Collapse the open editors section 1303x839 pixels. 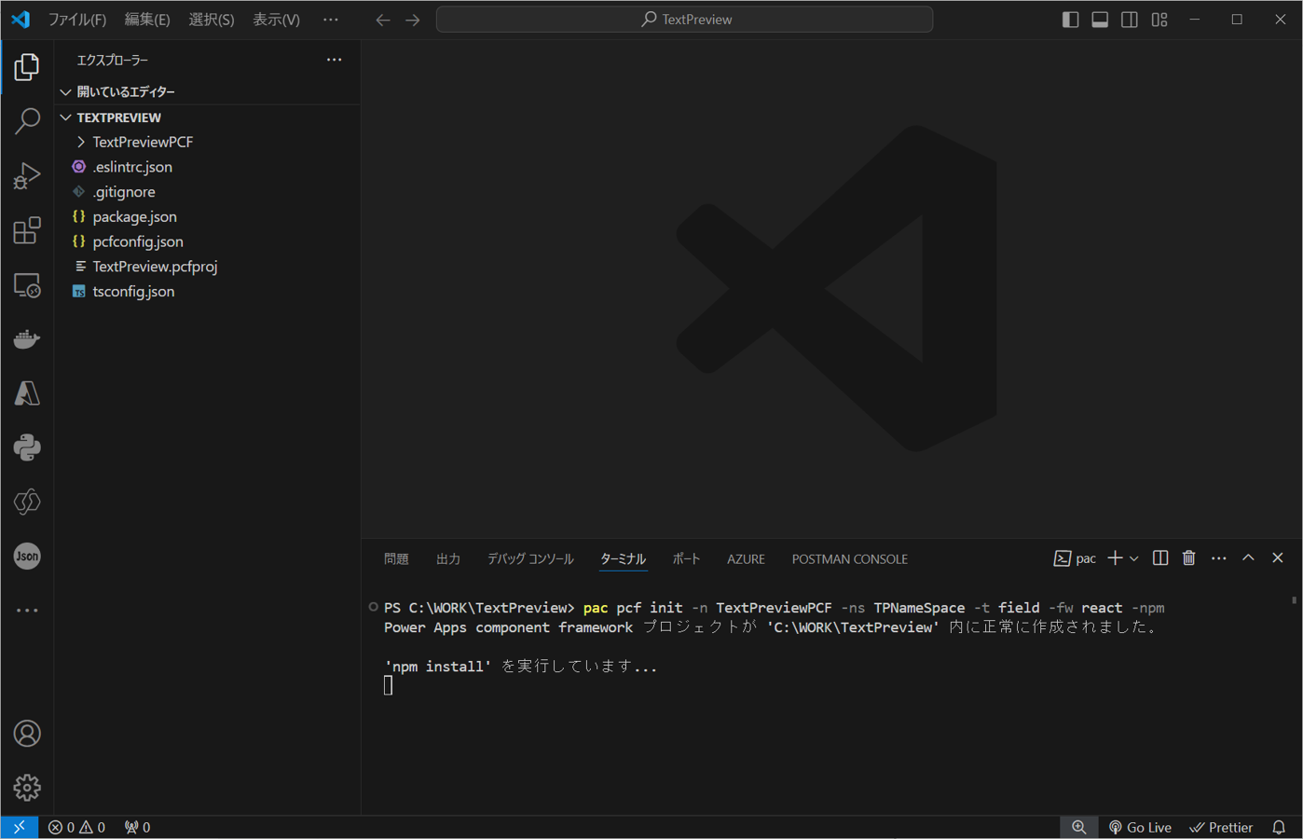[207, 91]
